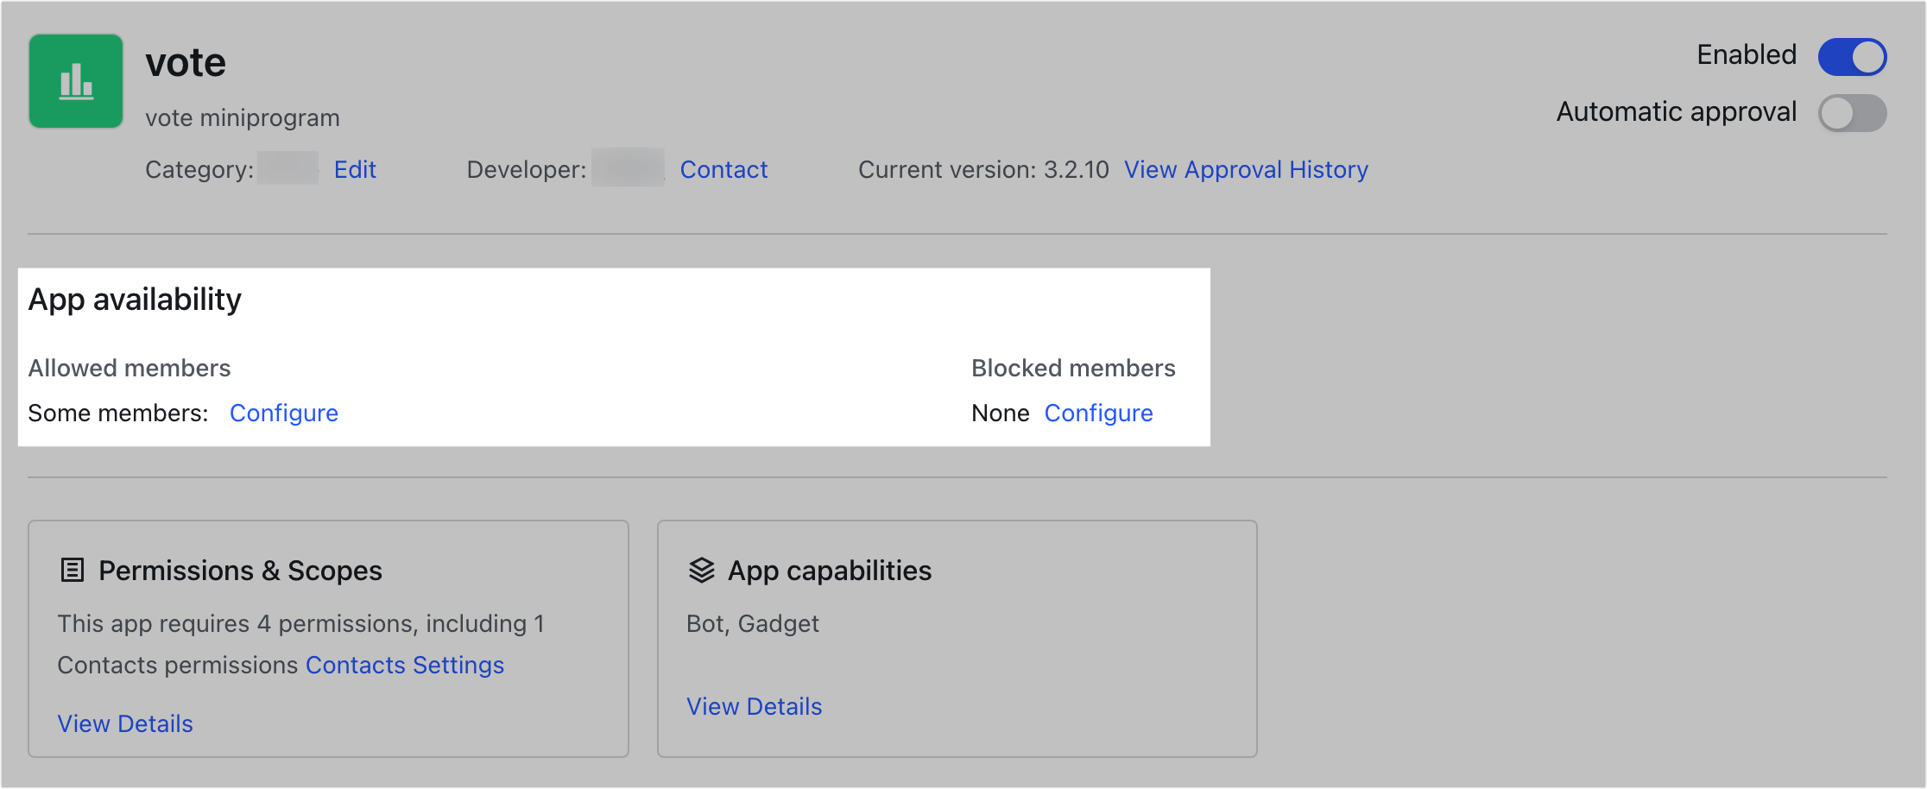Click the blurred developer name
The width and height of the screenshot is (1927, 789).
click(626, 169)
